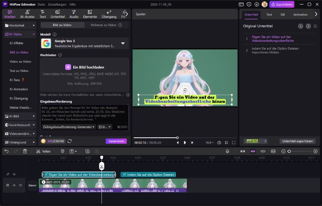Open subtitle settings gear beside Original Untertitel
The image size is (322, 206).
click(x=308, y=26)
